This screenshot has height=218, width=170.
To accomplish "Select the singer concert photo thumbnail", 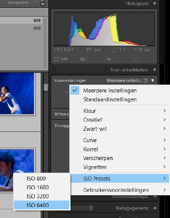I will [x=17, y=93].
